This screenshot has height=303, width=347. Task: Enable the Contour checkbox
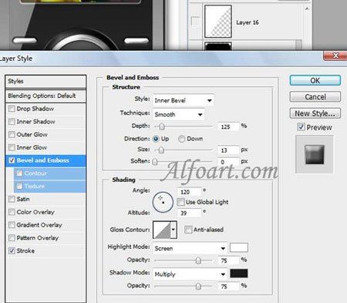[x=19, y=173]
